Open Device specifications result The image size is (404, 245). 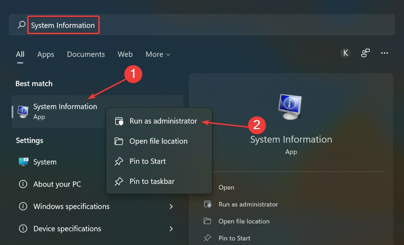(98, 228)
